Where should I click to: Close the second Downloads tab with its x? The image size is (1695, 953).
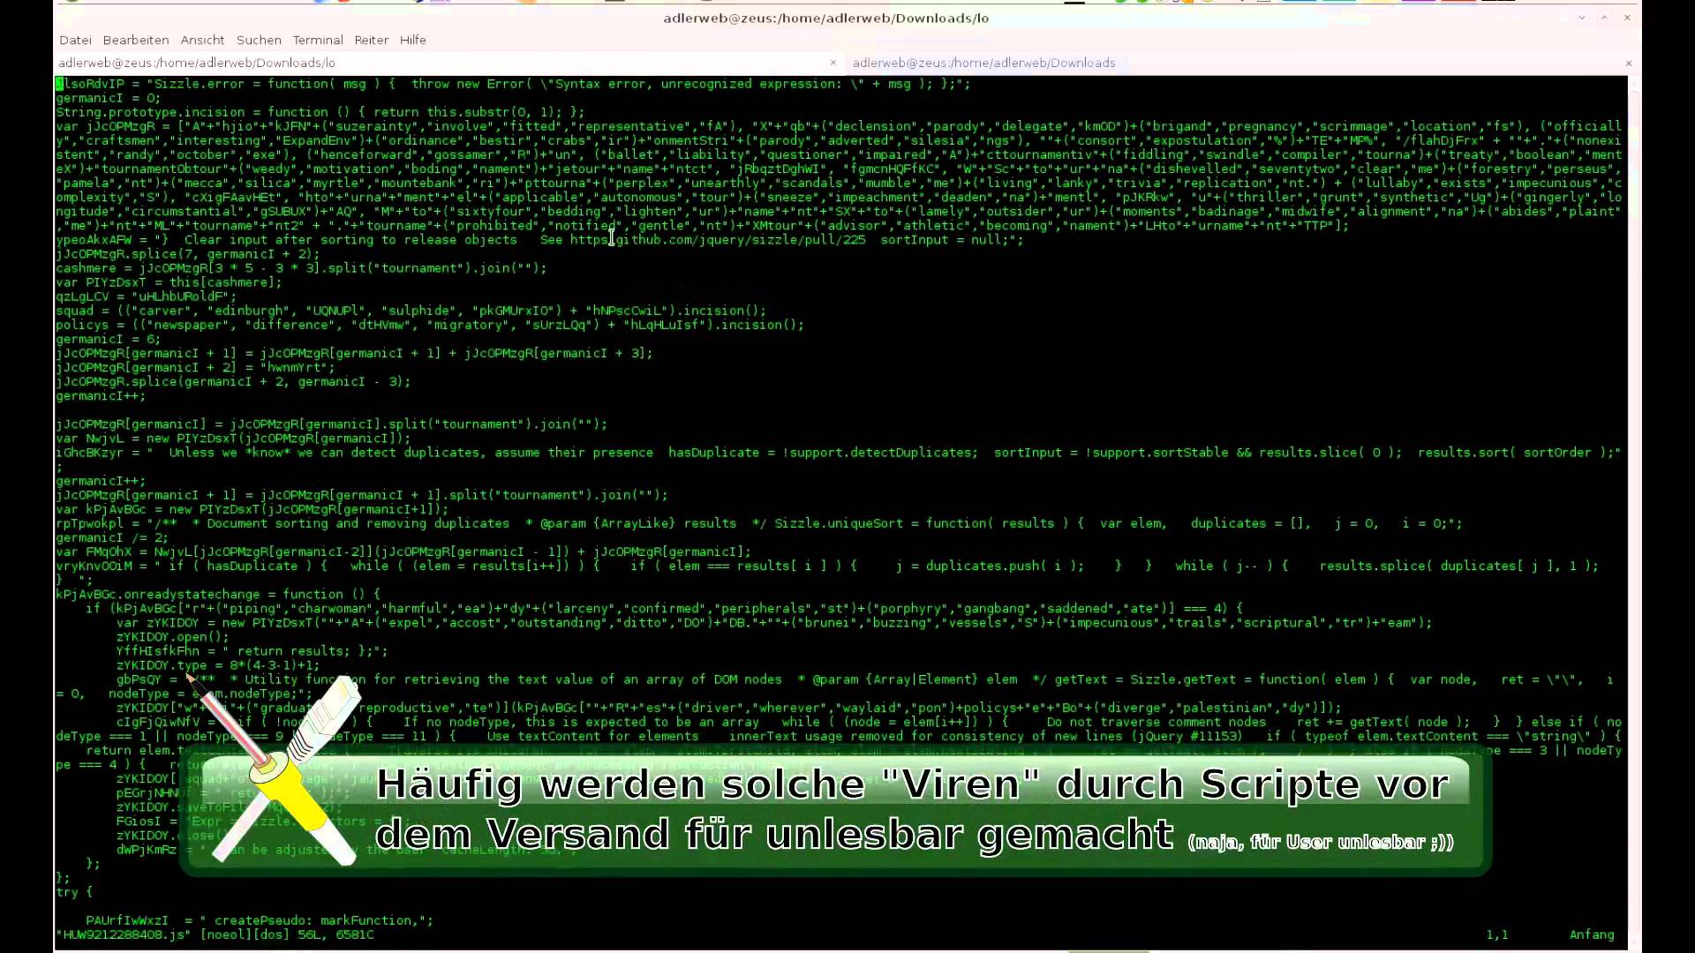click(1628, 63)
